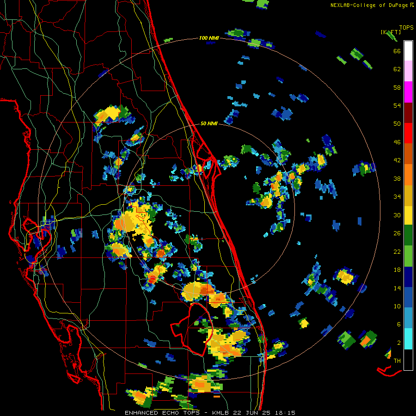416x416 pixels.
Task: Click the 50 value on the legend scale
Action: click(397, 123)
